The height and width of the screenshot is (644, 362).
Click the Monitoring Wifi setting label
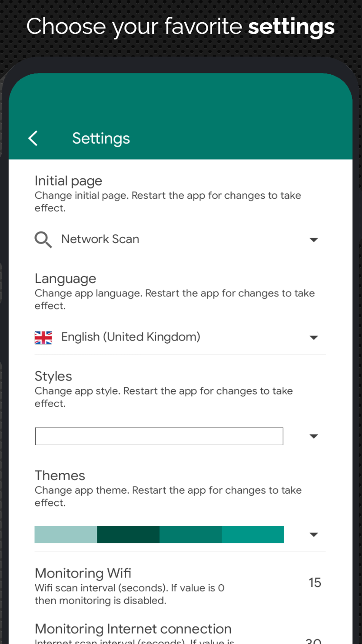[x=83, y=573]
